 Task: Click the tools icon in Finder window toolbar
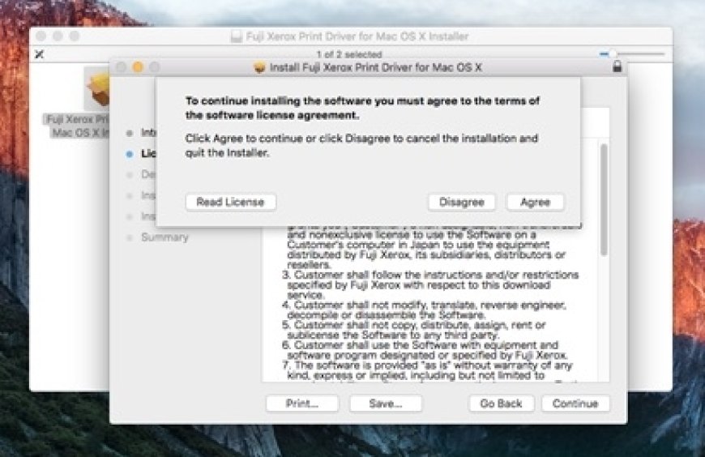(x=40, y=54)
